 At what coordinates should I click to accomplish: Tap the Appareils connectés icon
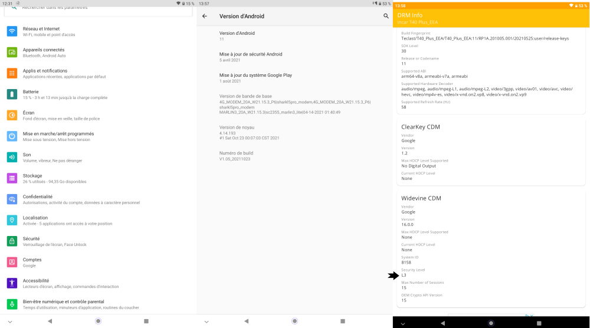(x=12, y=53)
